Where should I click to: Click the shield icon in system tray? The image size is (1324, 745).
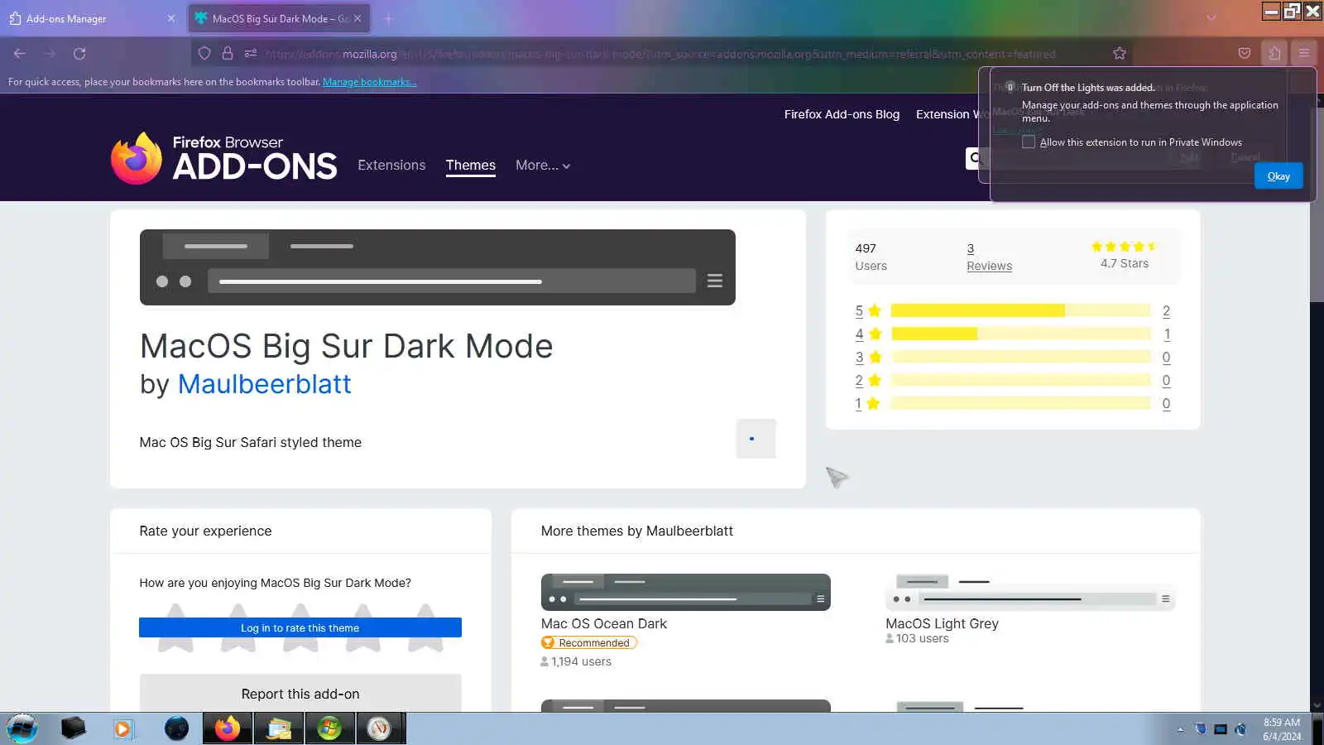point(1201,729)
